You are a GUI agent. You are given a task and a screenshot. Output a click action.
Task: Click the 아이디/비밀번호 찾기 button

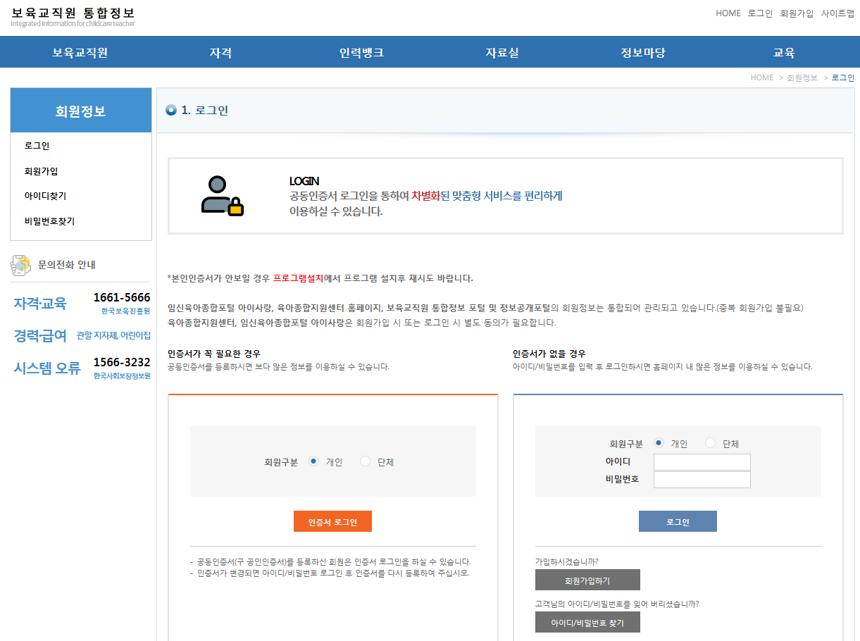click(x=587, y=622)
